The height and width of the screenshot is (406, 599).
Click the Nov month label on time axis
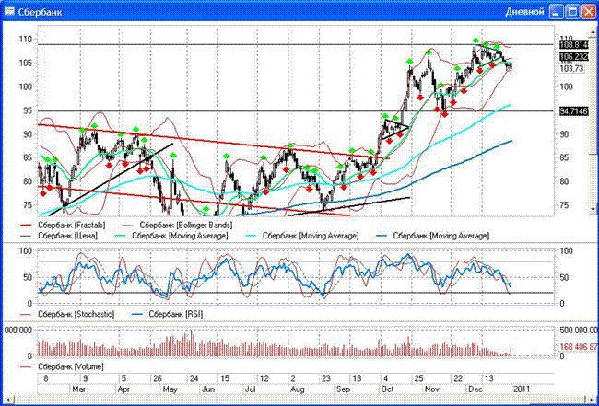point(431,389)
